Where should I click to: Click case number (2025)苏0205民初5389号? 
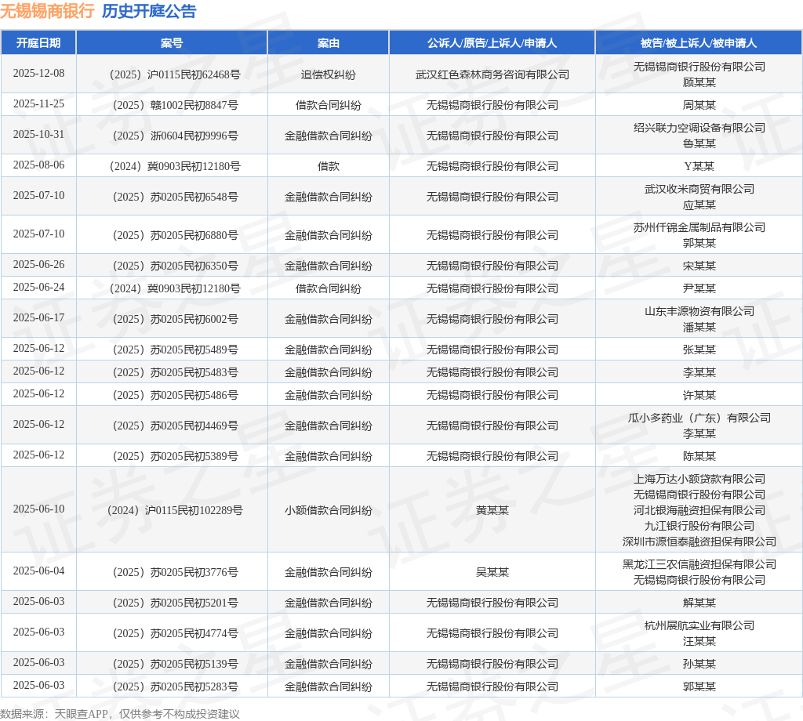(x=175, y=456)
